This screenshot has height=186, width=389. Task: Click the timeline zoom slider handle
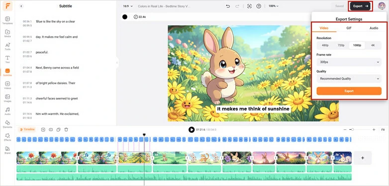tap(352, 129)
